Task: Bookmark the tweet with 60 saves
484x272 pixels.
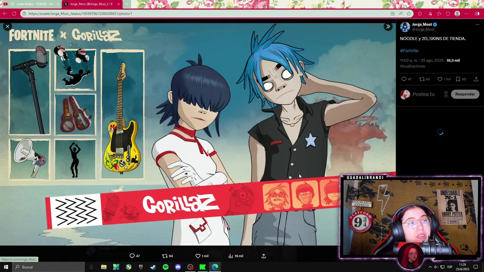Action: pyautogui.click(x=458, y=79)
